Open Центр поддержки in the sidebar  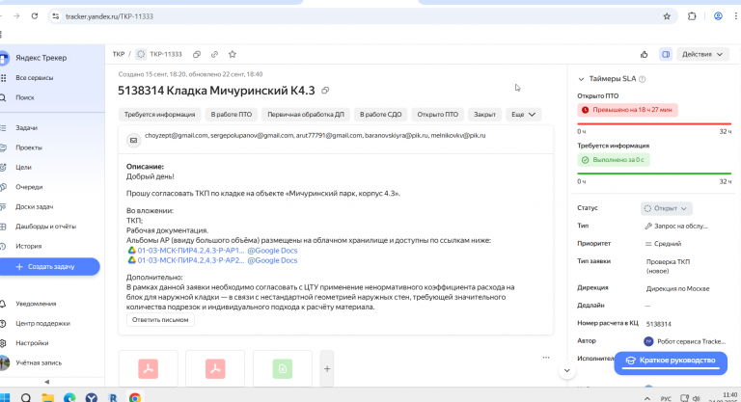click(x=42, y=324)
